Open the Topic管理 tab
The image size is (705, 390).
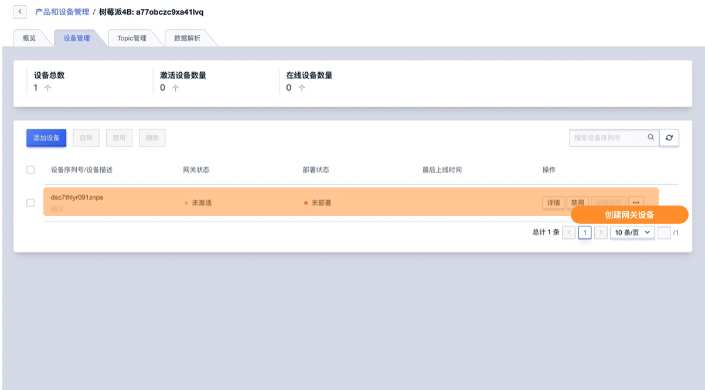pos(131,37)
